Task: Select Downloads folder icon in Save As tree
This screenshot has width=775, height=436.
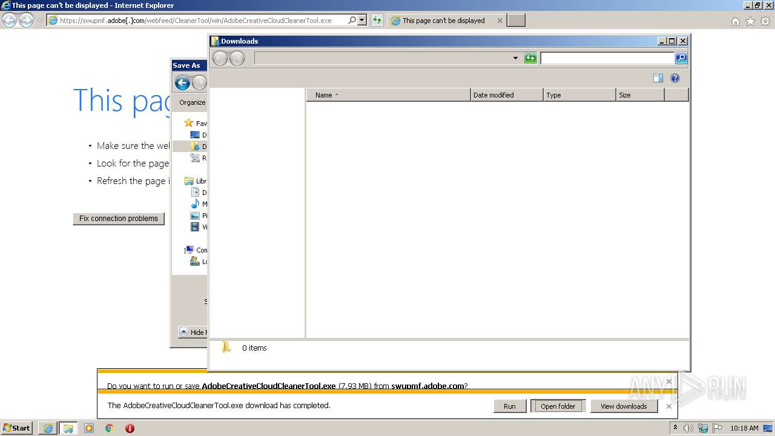Action: (195, 147)
